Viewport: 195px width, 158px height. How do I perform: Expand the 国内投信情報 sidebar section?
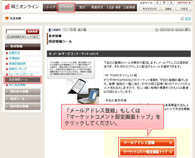pyautogui.click(x=23, y=107)
